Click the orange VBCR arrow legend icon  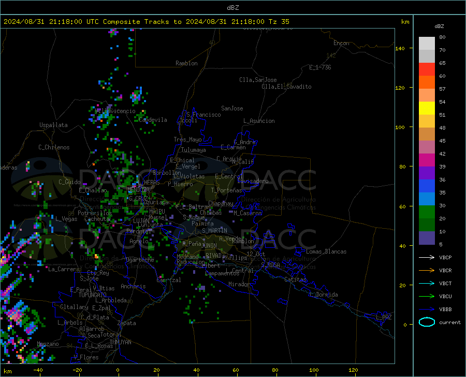click(427, 271)
